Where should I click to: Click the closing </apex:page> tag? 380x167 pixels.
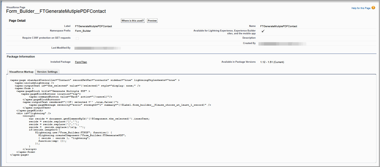19,155
